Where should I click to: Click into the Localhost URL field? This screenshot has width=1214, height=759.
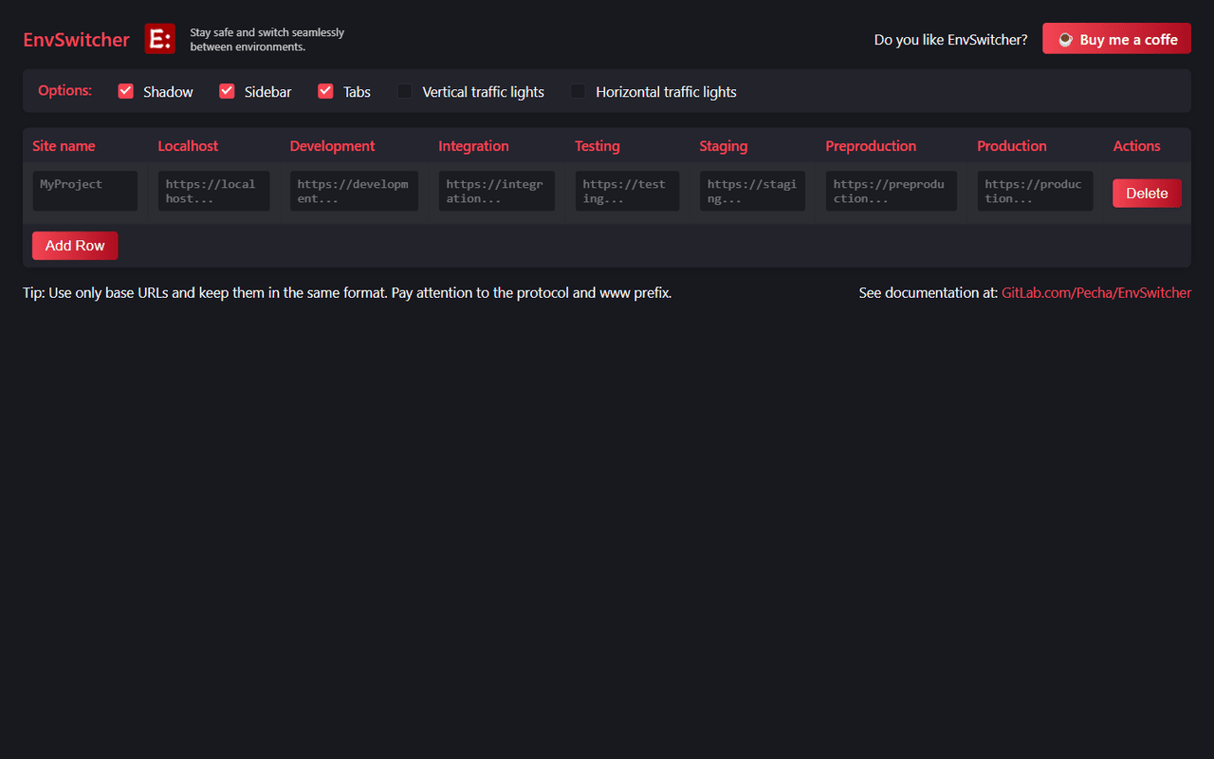point(213,191)
